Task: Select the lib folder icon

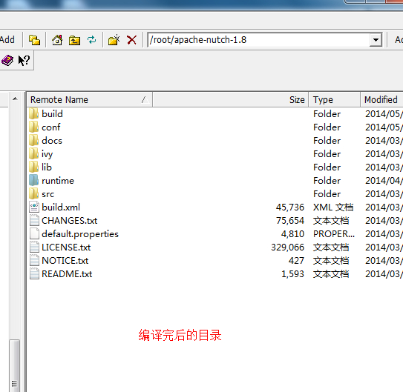Action: click(33, 167)
